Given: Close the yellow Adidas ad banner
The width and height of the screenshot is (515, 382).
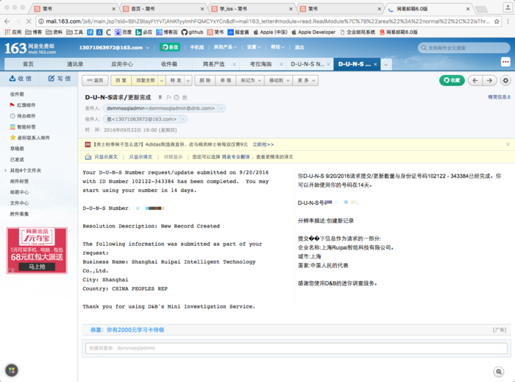Looking at the screenshot, I should click(x=508, y=144).
